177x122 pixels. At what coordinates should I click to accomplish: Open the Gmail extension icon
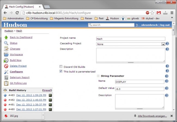159,13
